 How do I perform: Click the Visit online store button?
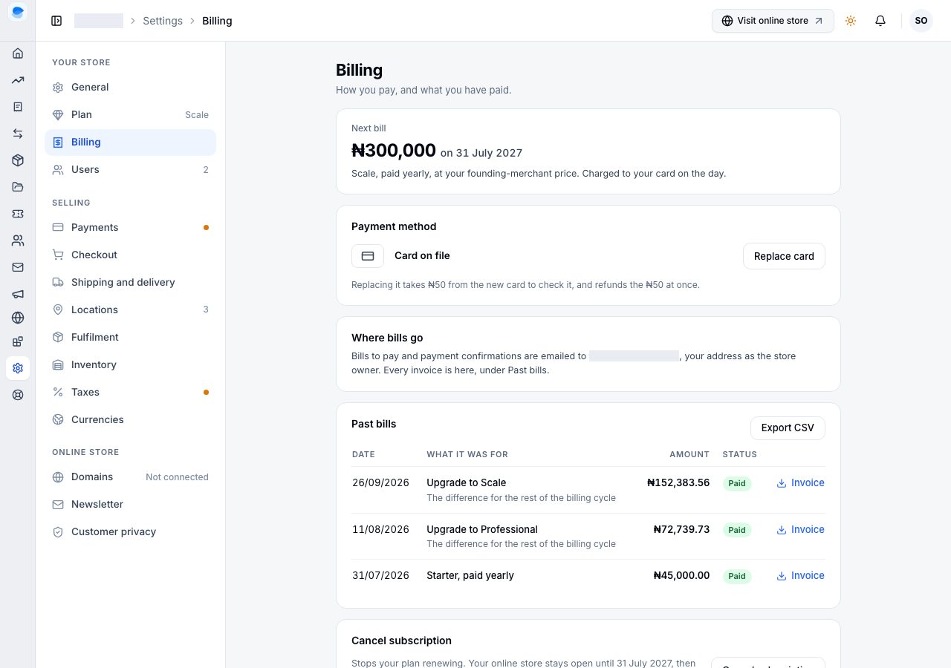(773, 21)
